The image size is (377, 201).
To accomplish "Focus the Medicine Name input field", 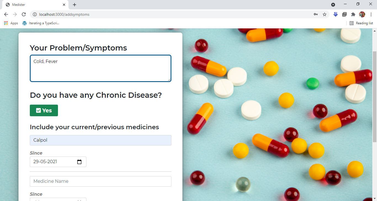I will pos(100,181).
